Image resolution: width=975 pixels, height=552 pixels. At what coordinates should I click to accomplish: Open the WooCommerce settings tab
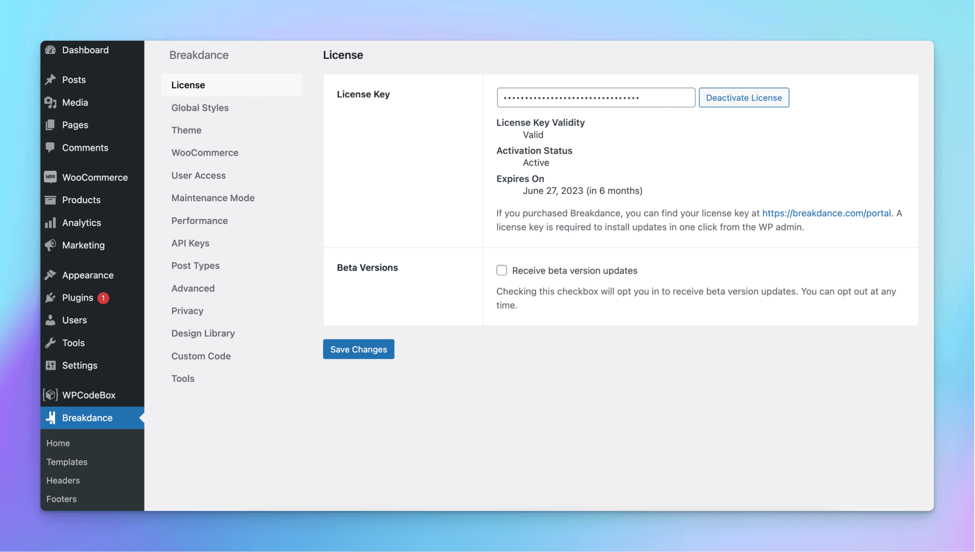(232, 153)
